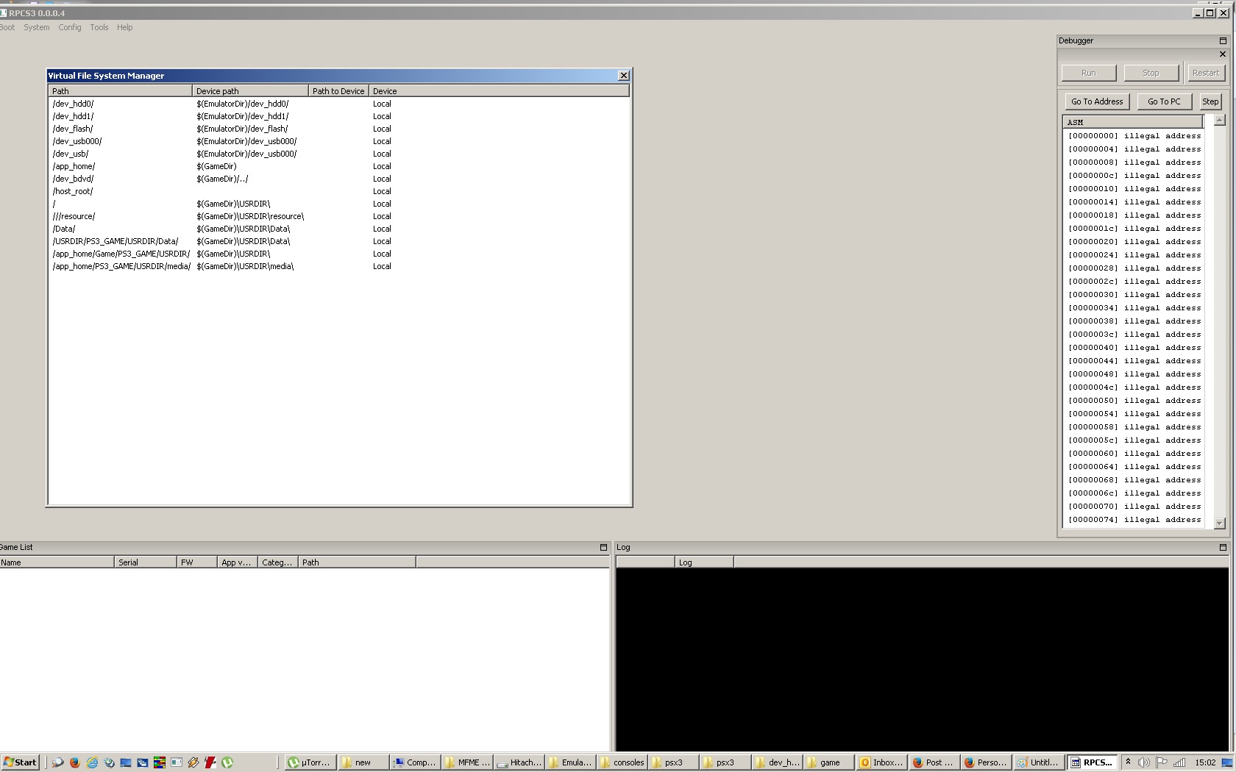Close the Debugger panel with its X icon

point(1223,54)
